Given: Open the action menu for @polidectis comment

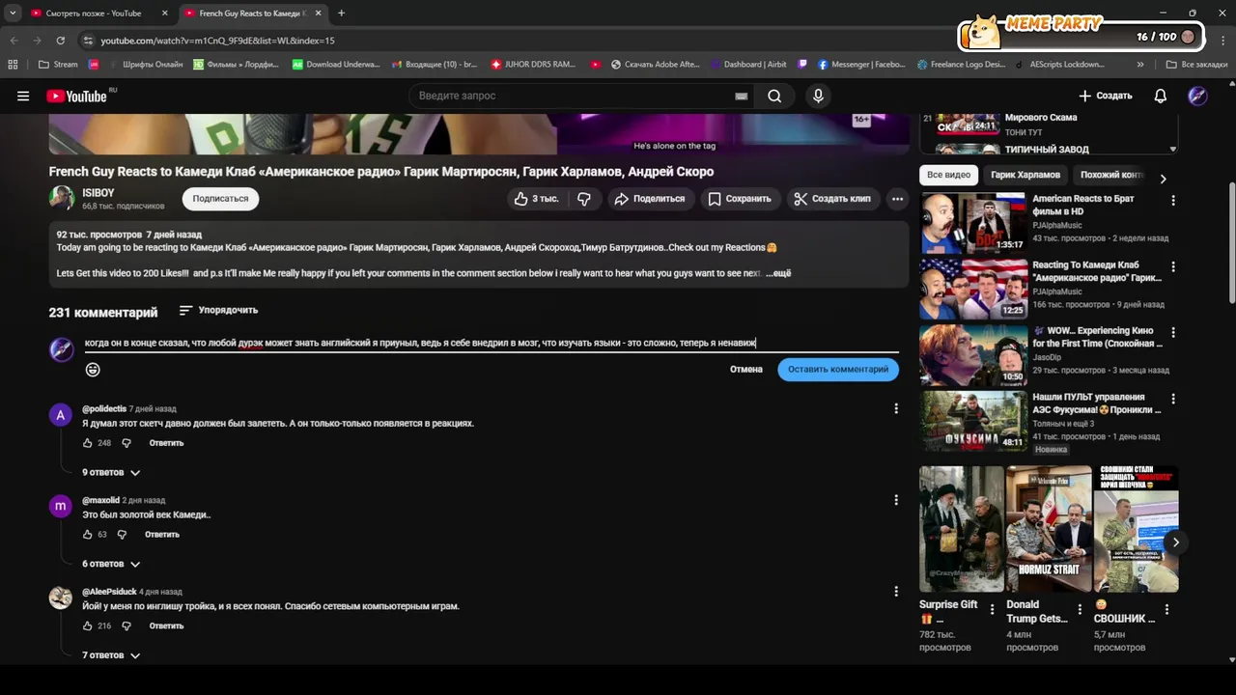Looking at the screenshot, I should pos(896,408).
